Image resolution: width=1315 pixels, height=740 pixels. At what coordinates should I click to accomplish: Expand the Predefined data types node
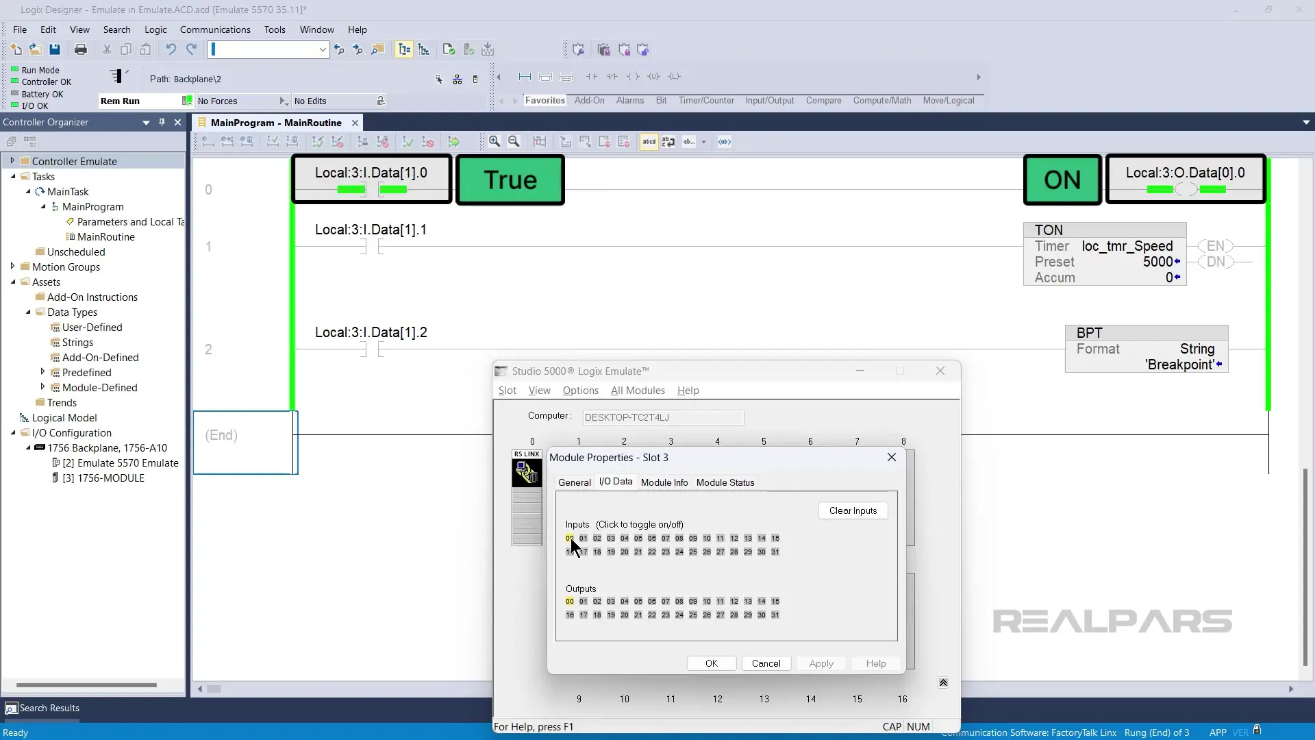pyautogui.click(x=42, y=372)
